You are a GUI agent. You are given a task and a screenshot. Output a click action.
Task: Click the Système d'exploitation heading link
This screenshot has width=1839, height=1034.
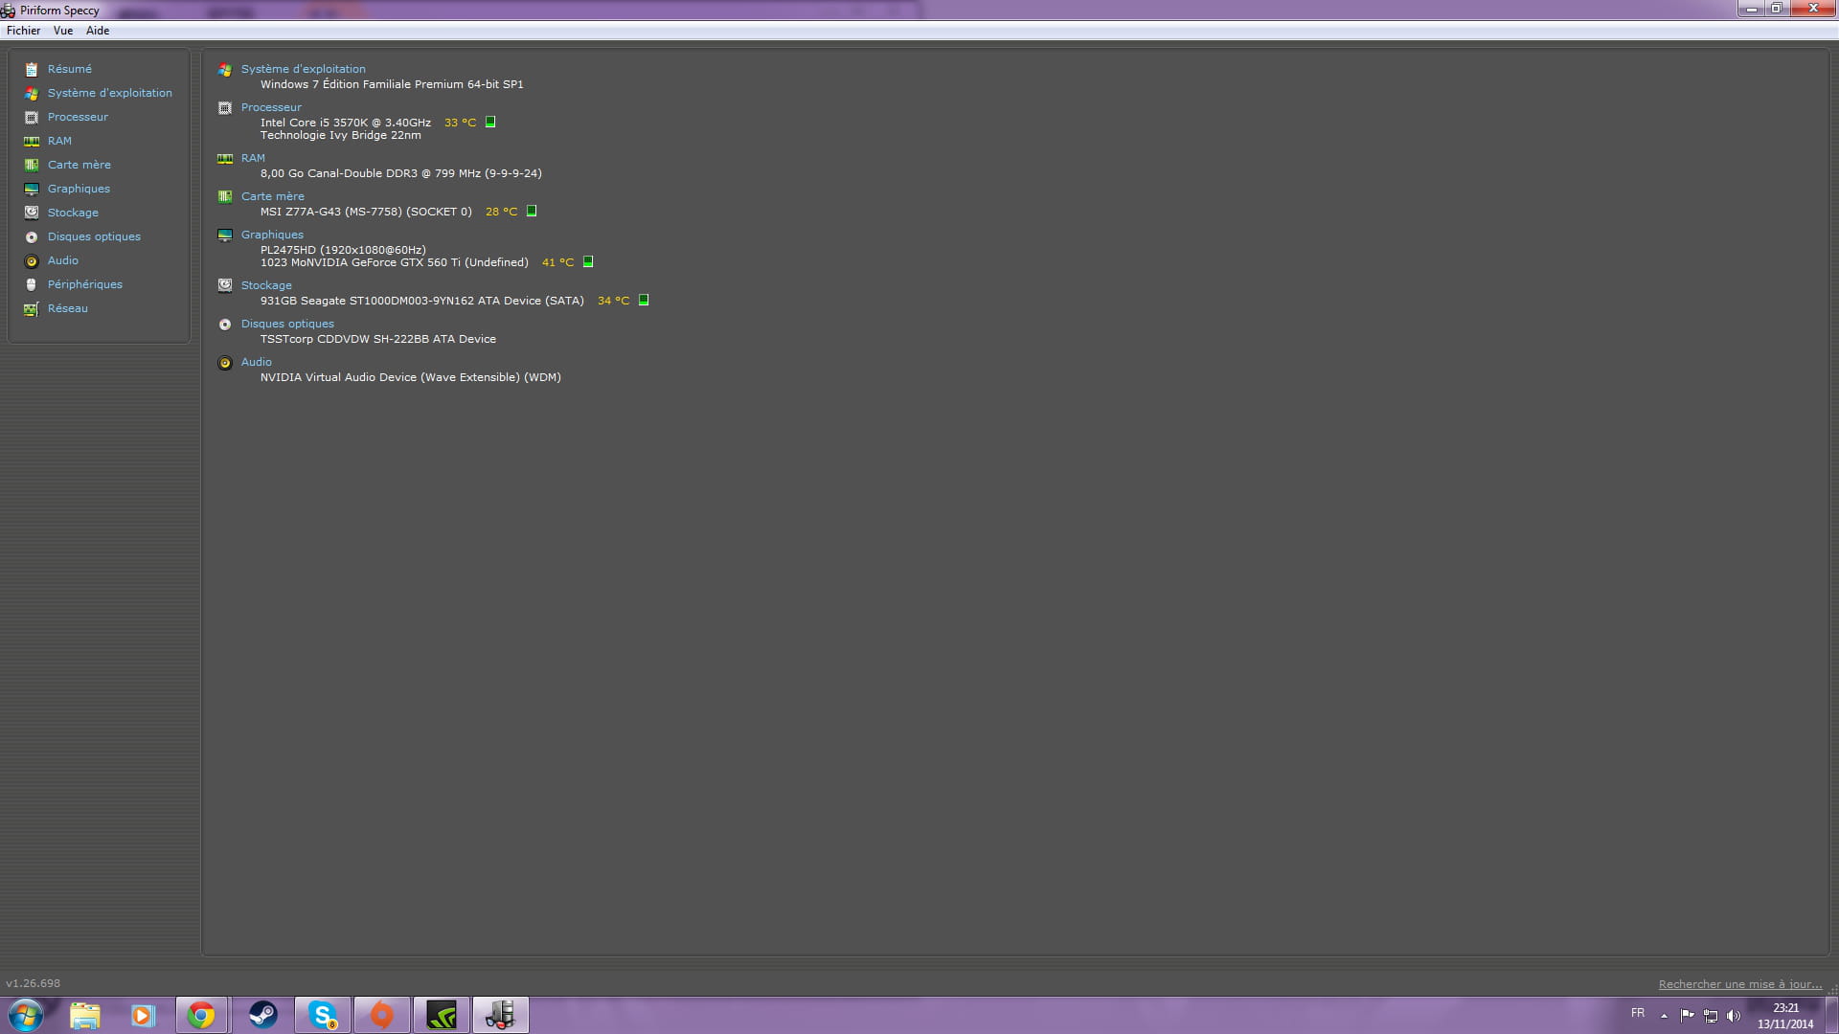pyautogui.click(x=303, y=69)
